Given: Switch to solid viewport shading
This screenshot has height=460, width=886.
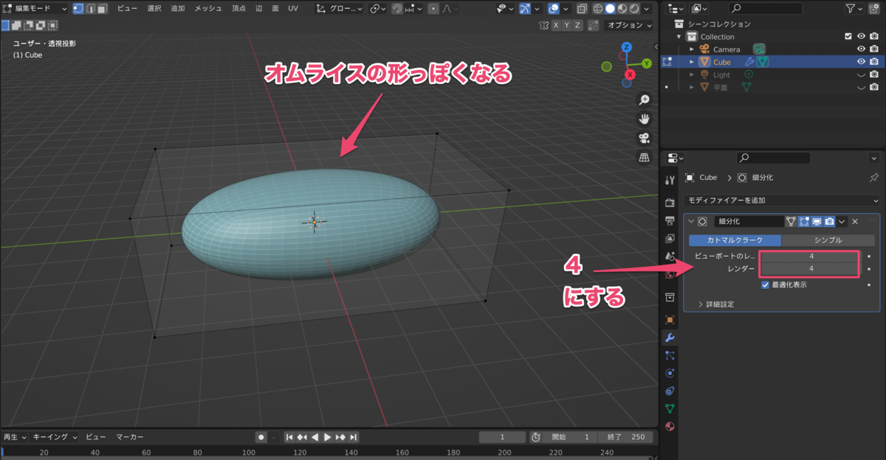Looking at the screenshot, I should coord(611,9).
